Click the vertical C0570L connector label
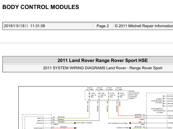Viewport: 173px width, 129px height. point(120,104)
